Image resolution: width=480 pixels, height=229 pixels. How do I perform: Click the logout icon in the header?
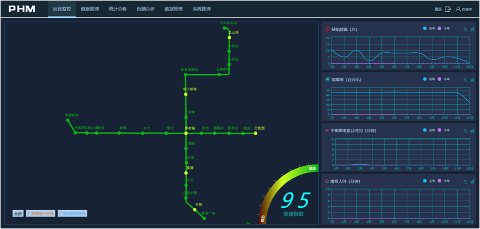pyautogui.click(x=448, y=9)
